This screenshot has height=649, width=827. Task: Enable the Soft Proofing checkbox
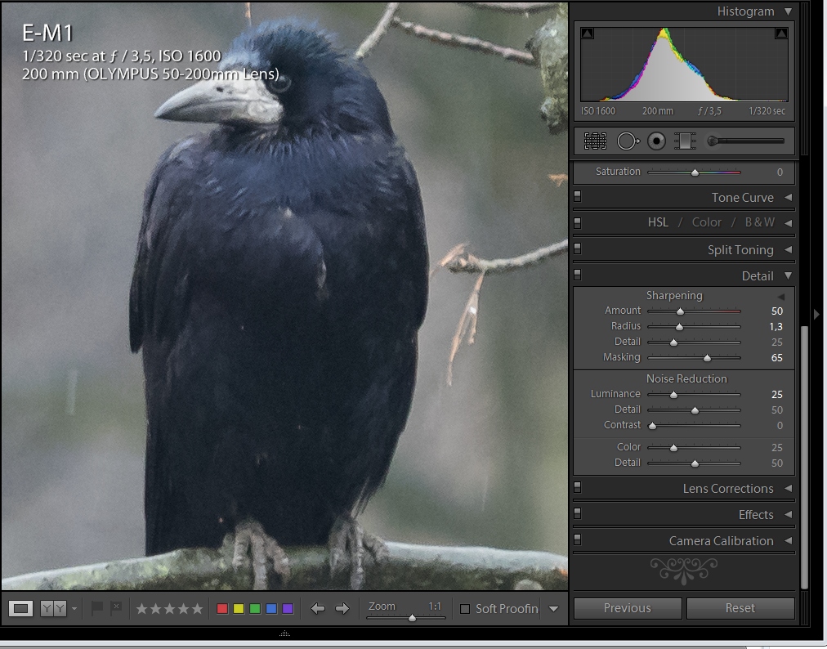[465, 609]
